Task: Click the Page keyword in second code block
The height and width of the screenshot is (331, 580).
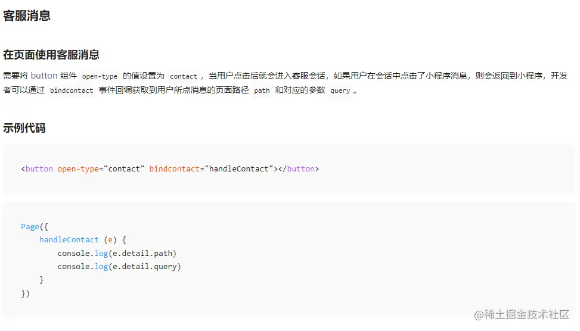Action: point(30,227)
